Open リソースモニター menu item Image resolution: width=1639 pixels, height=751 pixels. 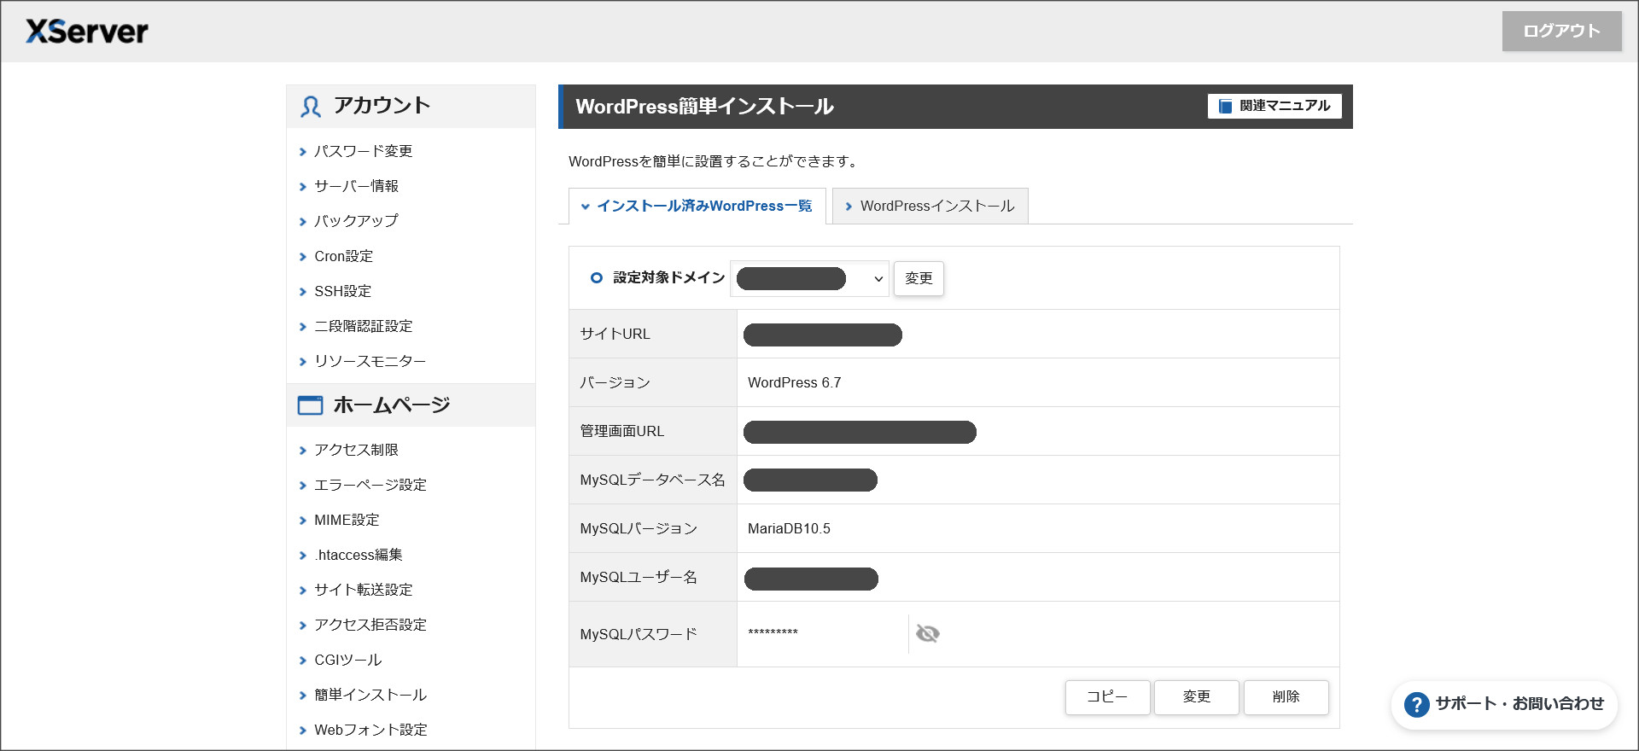[x=370, y=361]
